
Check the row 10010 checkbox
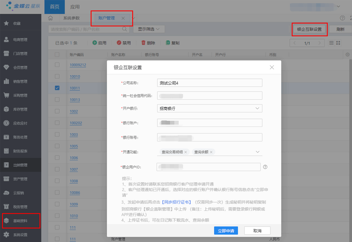57,76
